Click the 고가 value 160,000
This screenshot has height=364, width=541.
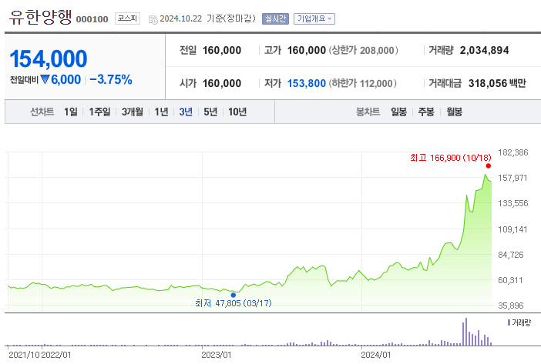coord(307,50)
